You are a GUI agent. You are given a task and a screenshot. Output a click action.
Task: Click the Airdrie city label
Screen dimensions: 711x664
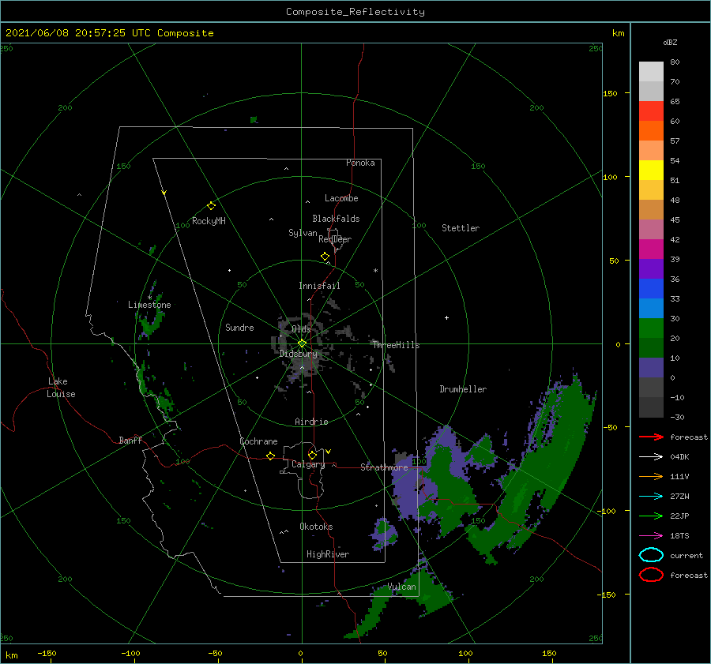tap(311, 422)
